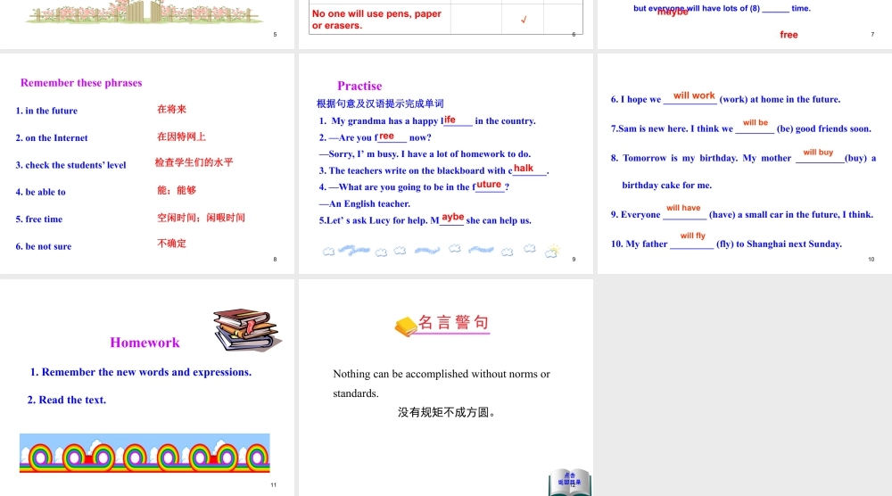Click the rainbow banner on Homework slide
The image size is (892, 496).
pyautogui.click(x=145, y=452)
